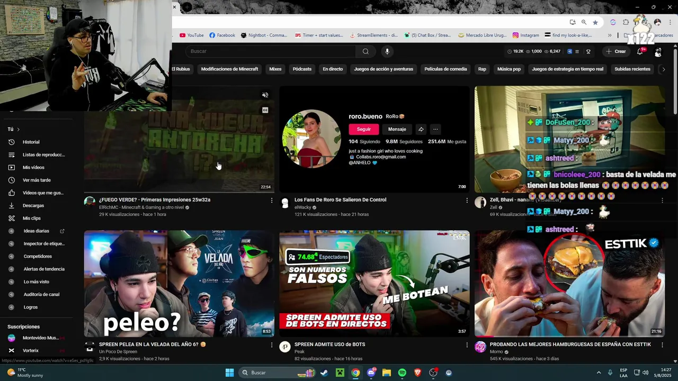
Task: Open options for ¿FUEGO VERDE? video
Action: coord(272,200)
